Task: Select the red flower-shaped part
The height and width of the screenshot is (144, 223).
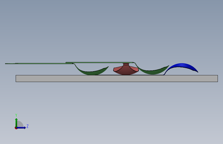Action: click(126, 70)
